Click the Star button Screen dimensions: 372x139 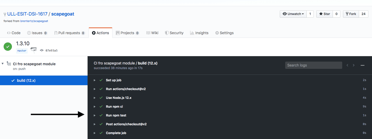[x=324, y=14]
